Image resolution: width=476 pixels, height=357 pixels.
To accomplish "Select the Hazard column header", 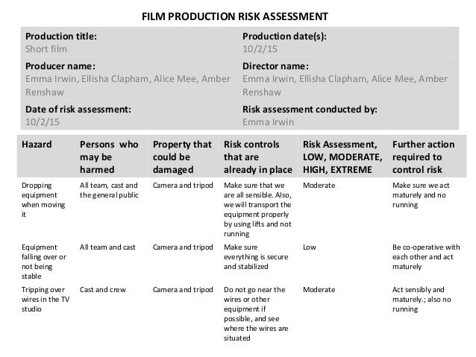I will click(x=37, y=144).
